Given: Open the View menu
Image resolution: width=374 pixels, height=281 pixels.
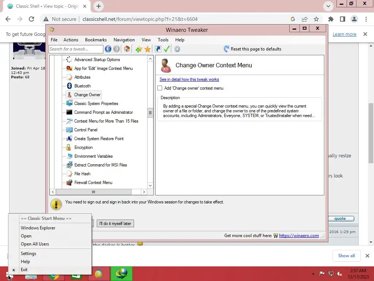Looking at the screenshot, I should (x=146, y=40).
